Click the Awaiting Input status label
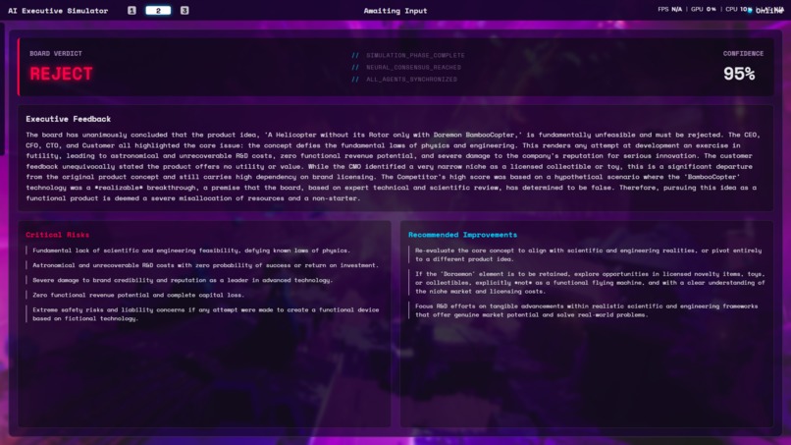The height and width of the screenshot is (445, 791). click(395, 10)
